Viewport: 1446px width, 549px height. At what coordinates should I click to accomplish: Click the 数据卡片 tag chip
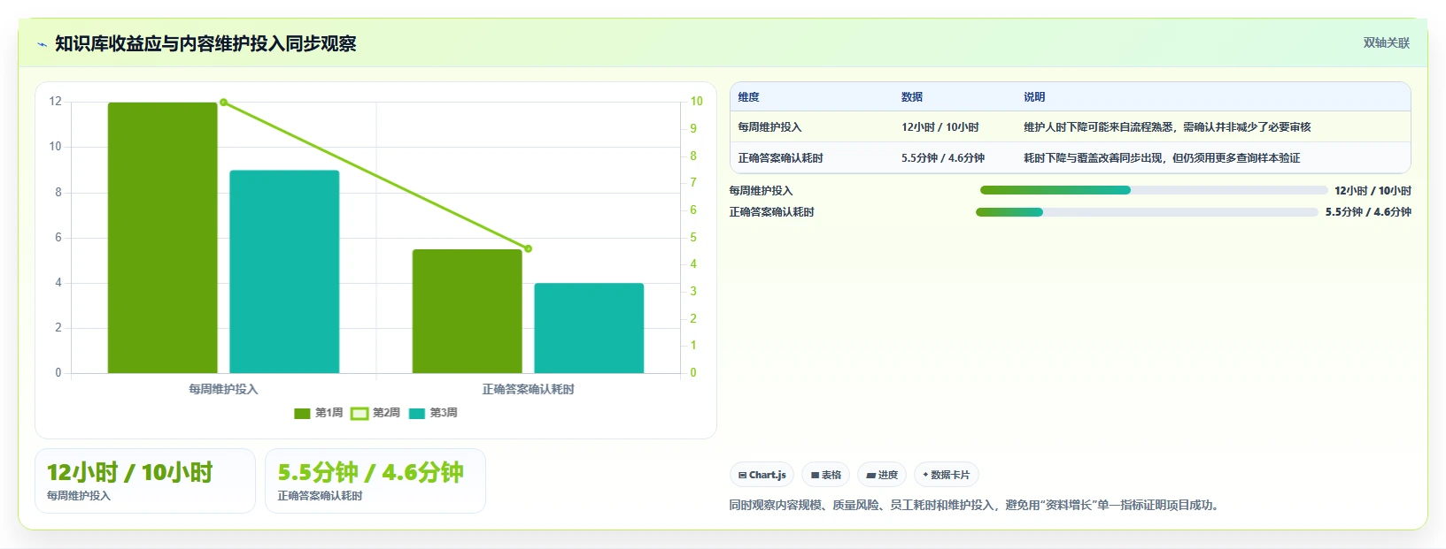pos(946,475)
